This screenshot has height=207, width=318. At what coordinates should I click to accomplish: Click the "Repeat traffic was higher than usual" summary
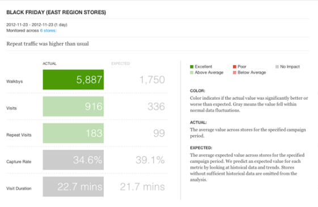[x=48, y=44]
